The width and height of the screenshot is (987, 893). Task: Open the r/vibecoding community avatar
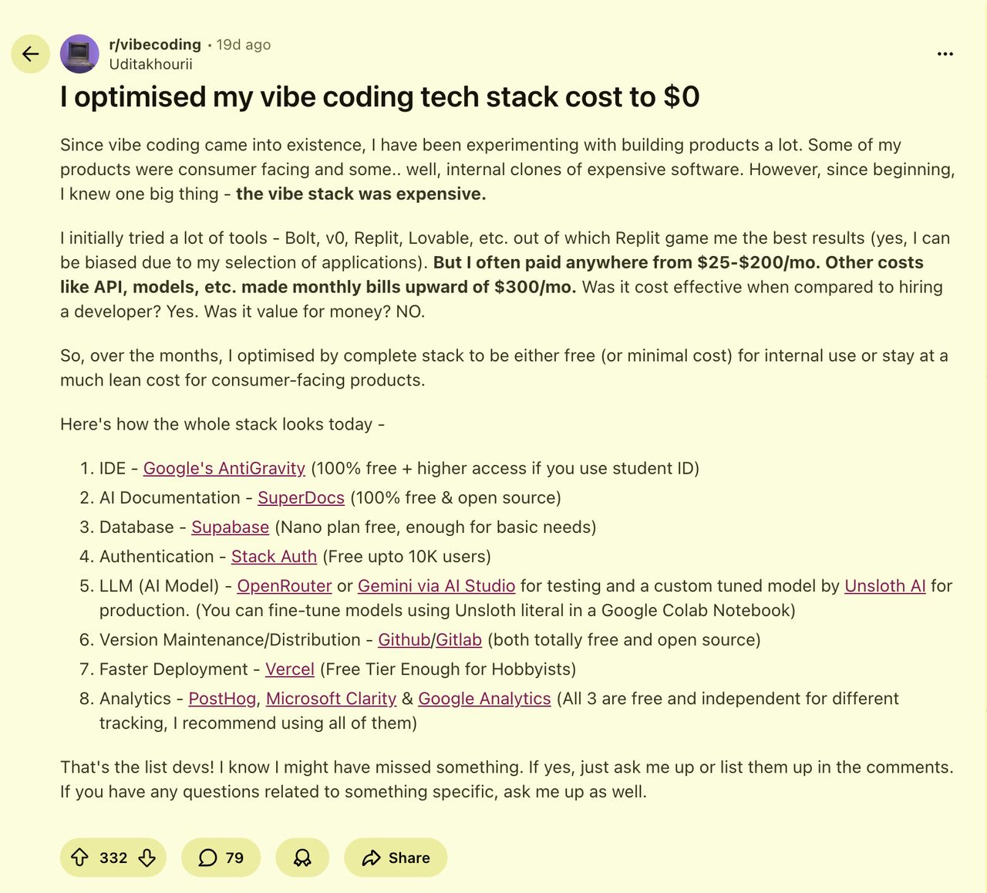[79, 54]
